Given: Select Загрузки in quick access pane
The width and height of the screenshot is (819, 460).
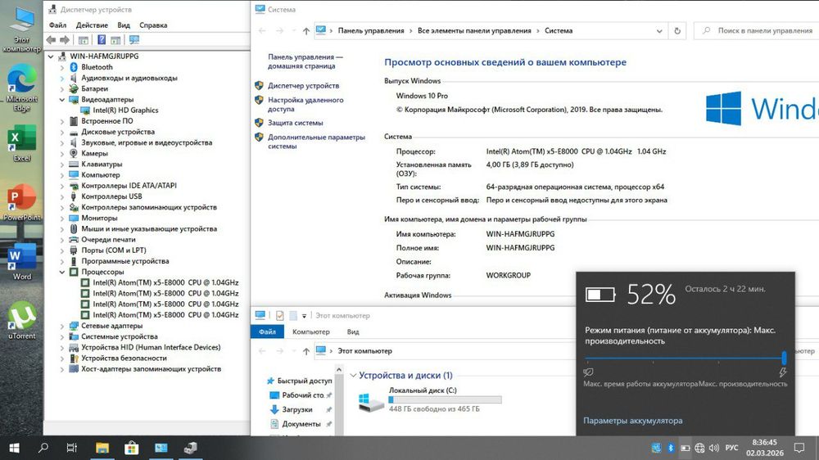Looking at the screenshot, I should pos(296,410).
